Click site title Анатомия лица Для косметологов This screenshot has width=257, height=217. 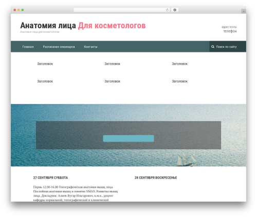[83, 26]
